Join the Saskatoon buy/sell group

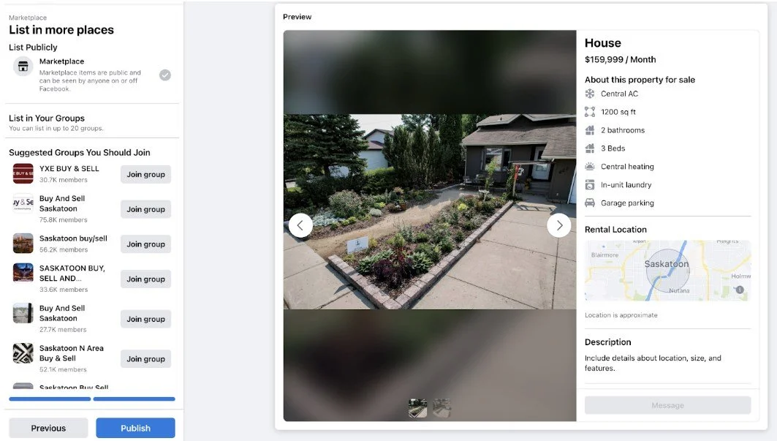point(145,244)
